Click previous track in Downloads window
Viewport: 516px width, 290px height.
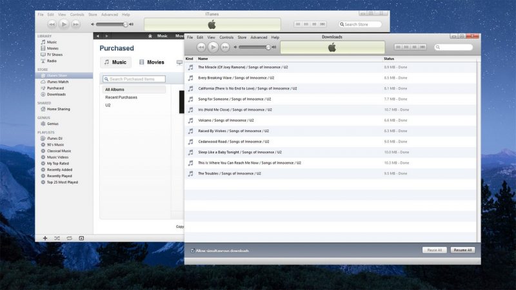pyautogui.click(x=201, y=47)
